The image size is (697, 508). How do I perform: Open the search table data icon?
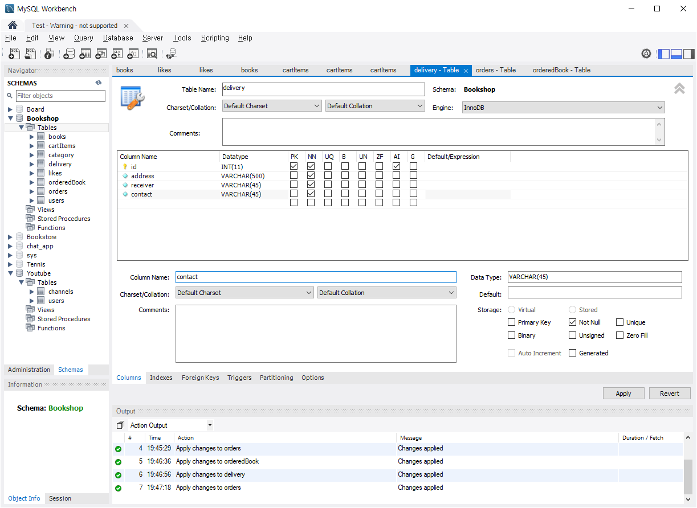[152, 54]
